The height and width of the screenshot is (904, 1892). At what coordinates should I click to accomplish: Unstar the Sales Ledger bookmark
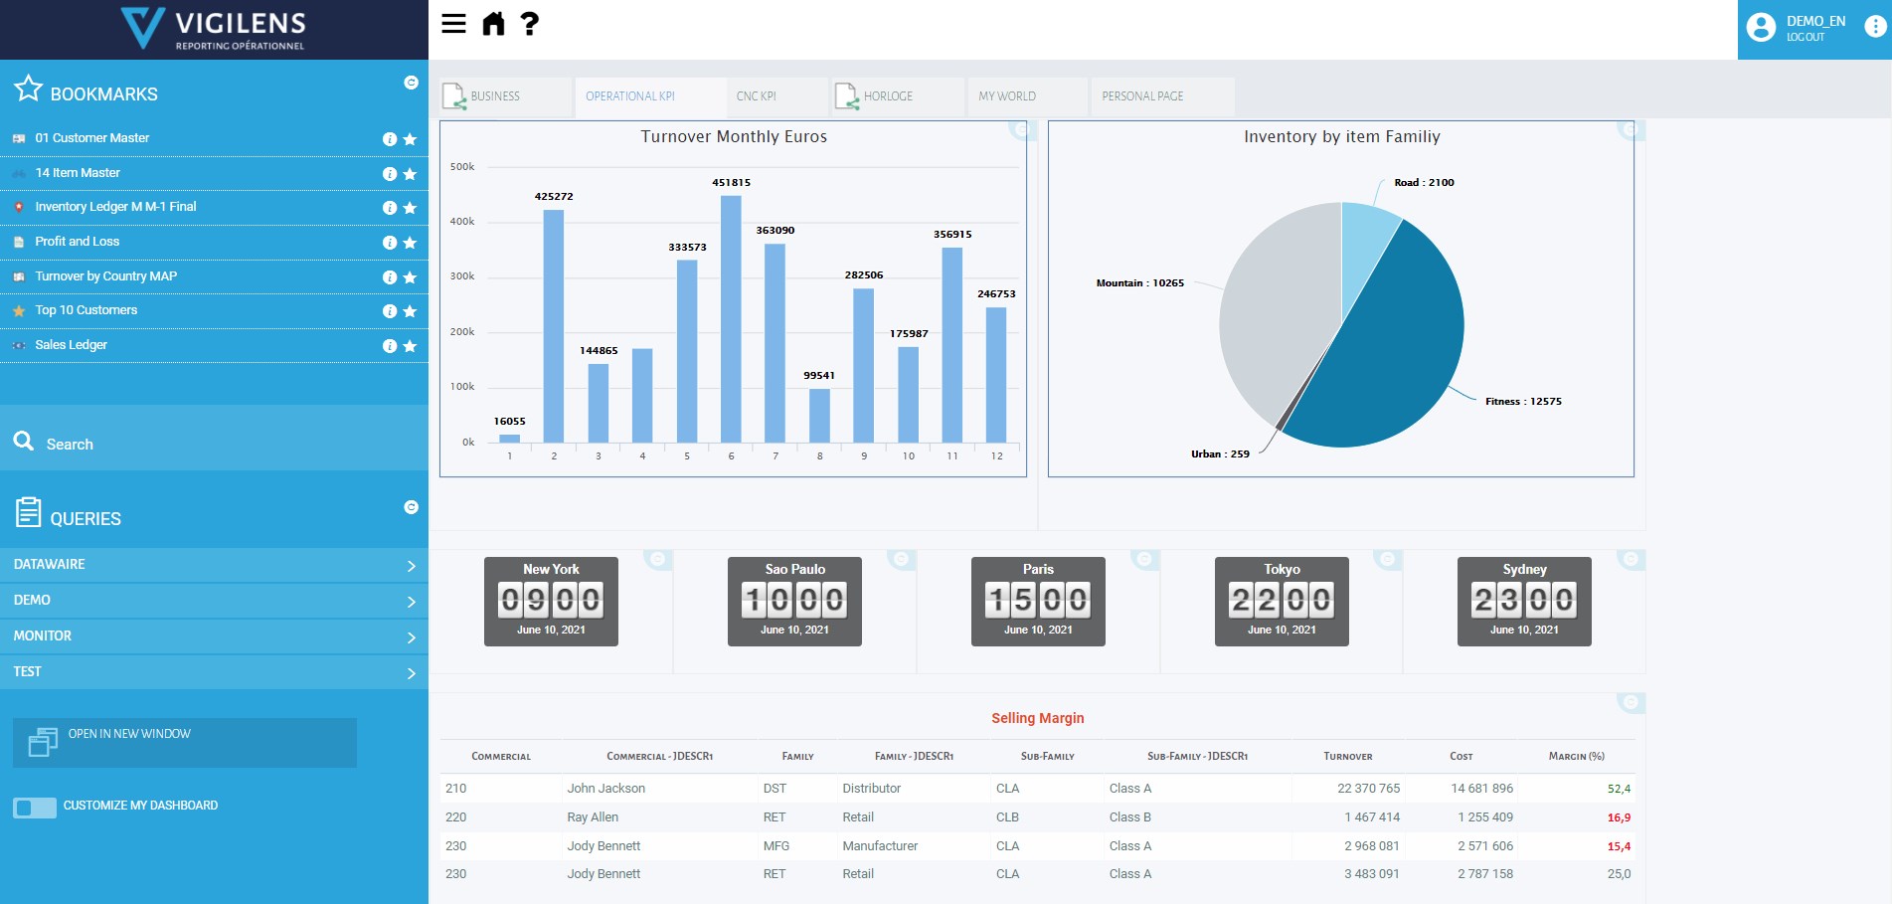pos(410,346)
